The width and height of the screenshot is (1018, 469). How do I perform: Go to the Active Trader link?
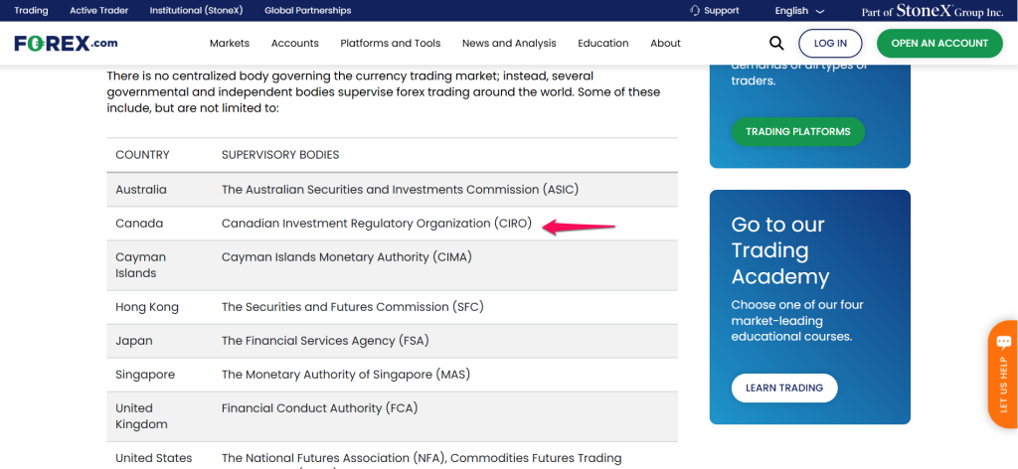click(98, 10)
